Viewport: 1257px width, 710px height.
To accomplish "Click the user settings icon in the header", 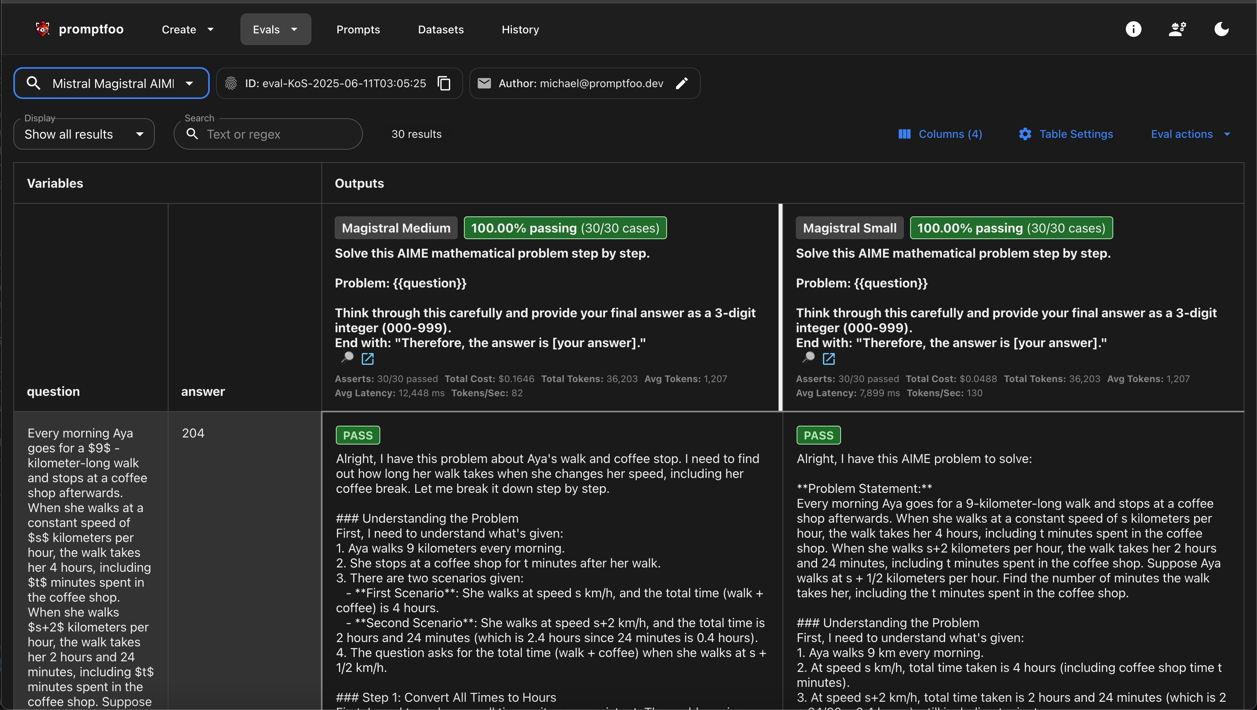I will point(1177,29).
